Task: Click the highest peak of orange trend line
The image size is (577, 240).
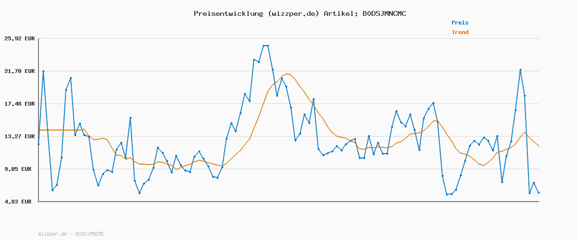Action: (287, 74)
